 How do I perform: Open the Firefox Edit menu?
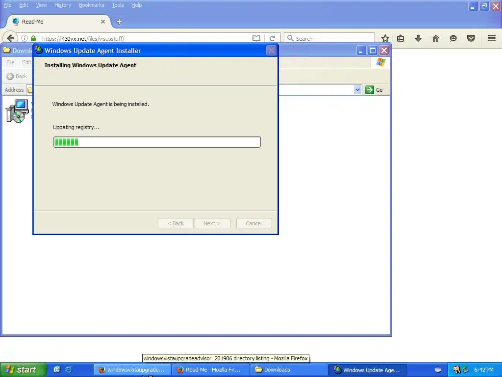[24, 5]
